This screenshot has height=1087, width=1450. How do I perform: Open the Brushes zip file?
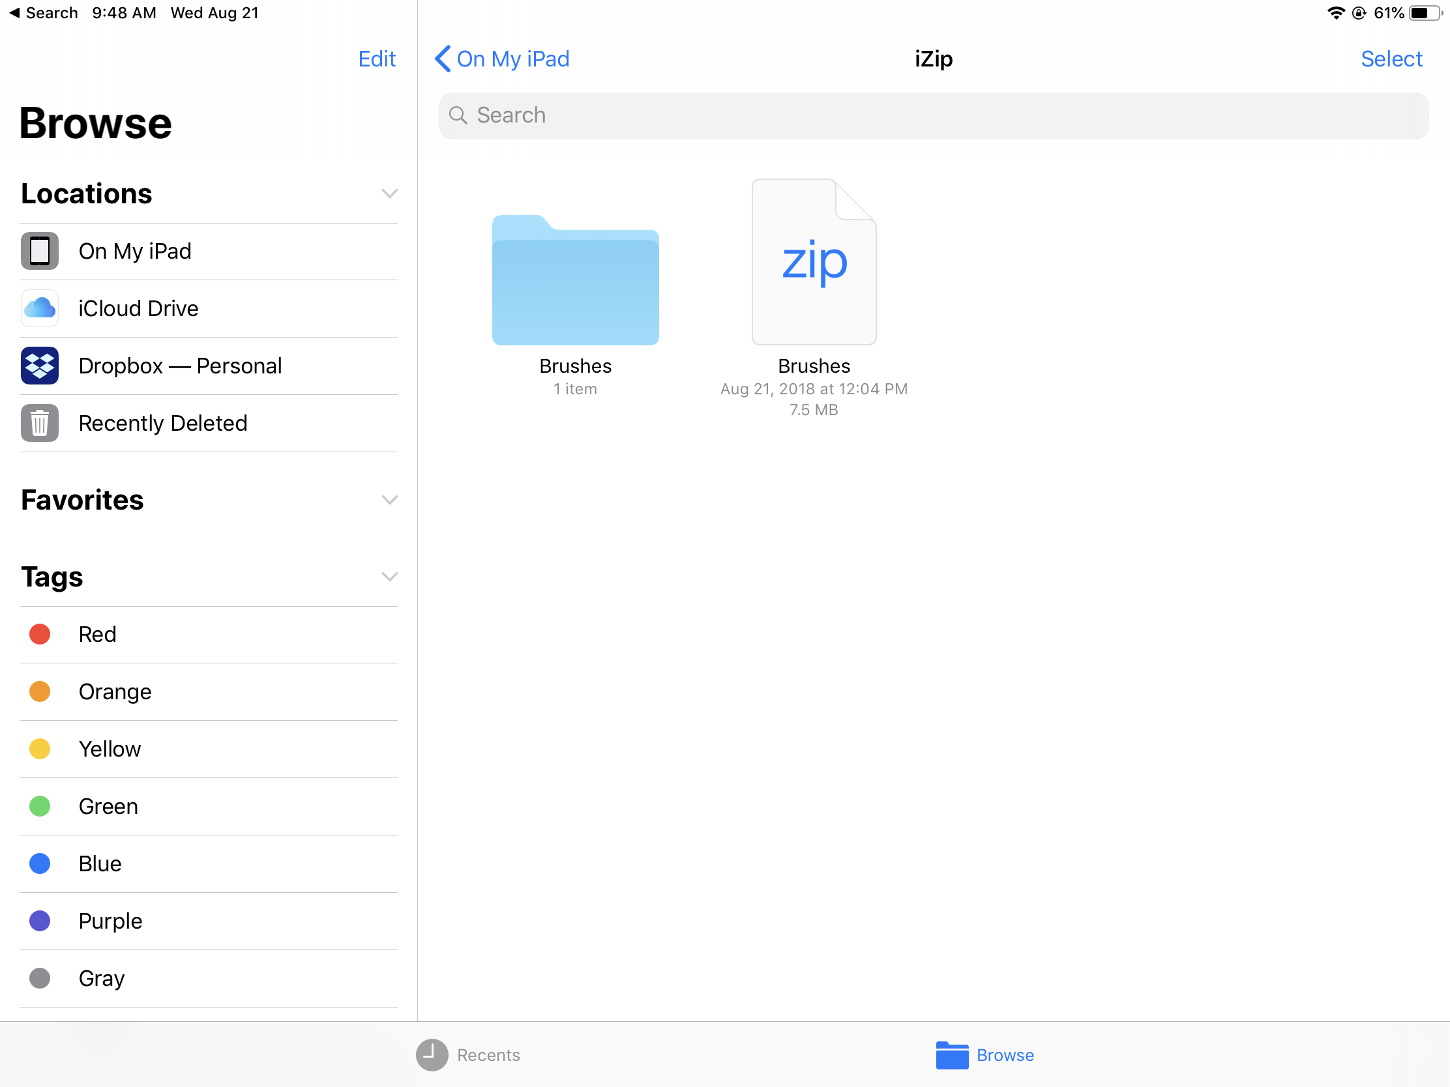point(814,261)
